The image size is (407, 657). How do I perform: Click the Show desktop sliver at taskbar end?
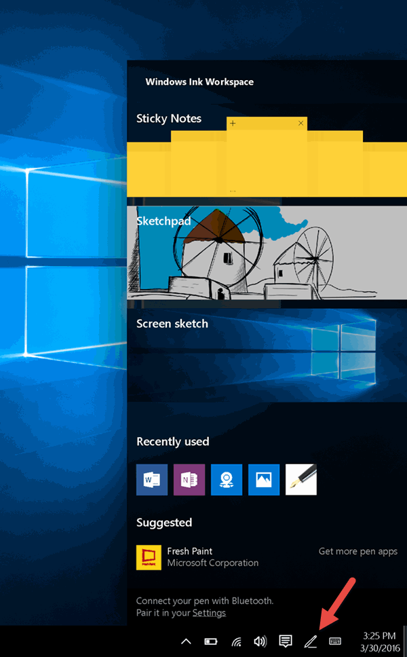(405, 641)
